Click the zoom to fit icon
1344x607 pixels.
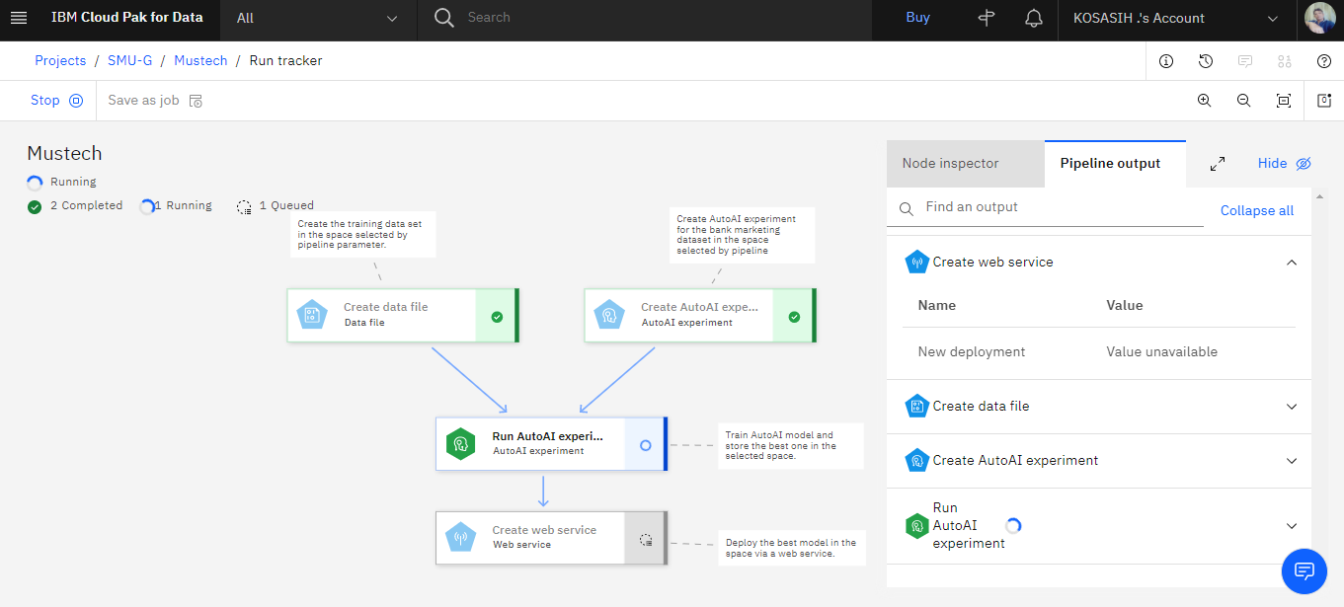coord(1284,101)
